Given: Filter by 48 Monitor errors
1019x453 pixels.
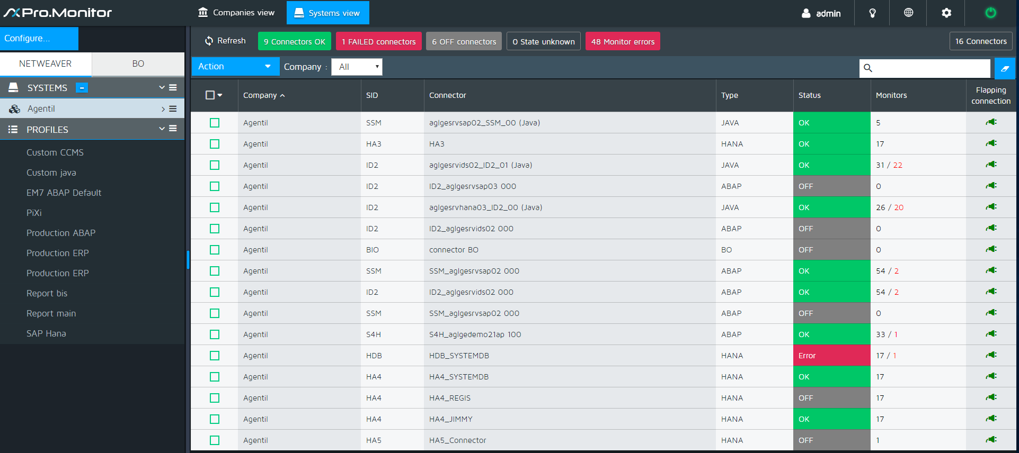Looking at the screenshot, I should (623, 41).
